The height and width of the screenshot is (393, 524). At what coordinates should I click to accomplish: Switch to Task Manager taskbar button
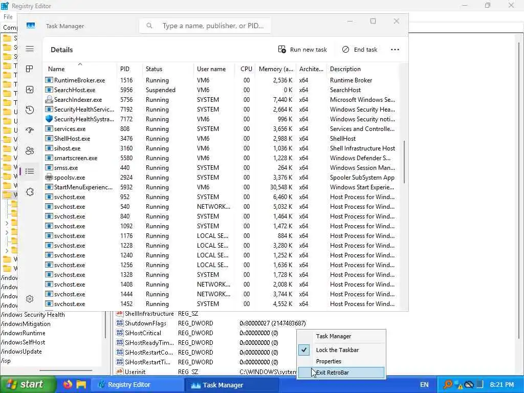point(231,385)
